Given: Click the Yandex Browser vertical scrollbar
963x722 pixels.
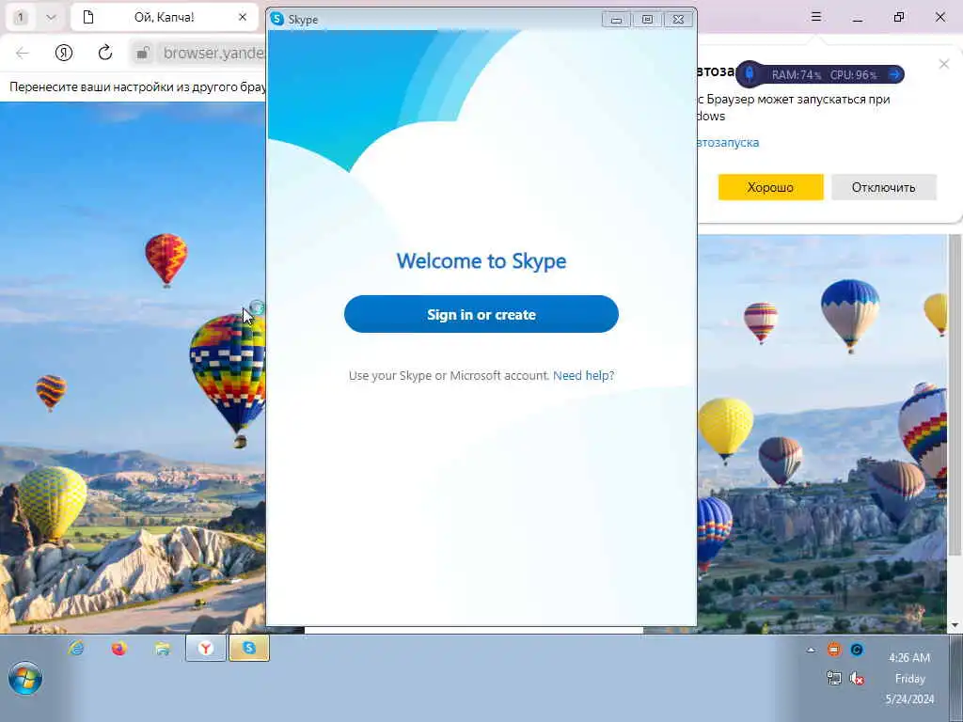Looking at the screenshot, I should pos(955,393).
